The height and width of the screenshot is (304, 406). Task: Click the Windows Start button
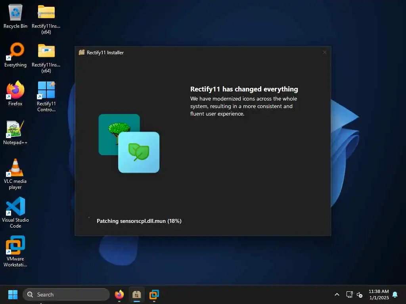(x=13, y=294)
